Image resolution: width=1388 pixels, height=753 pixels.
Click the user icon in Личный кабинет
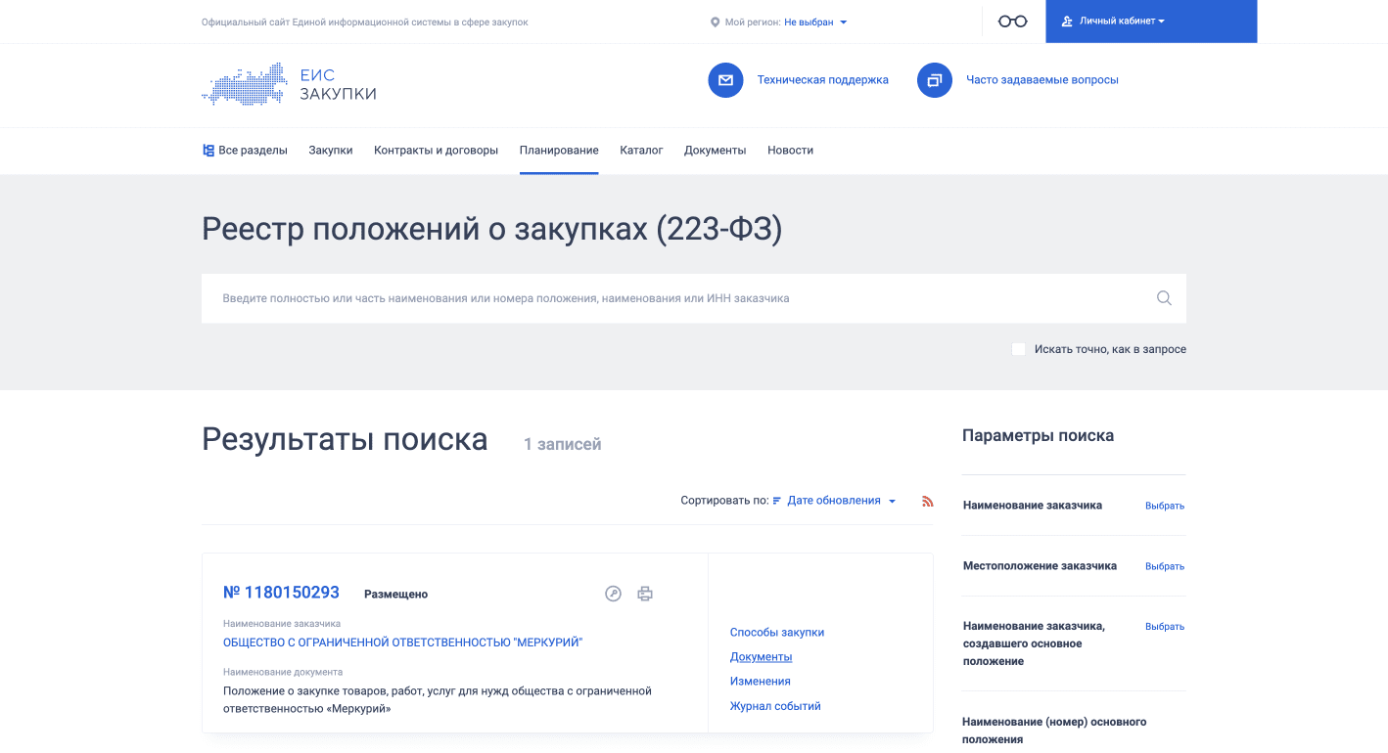1067,22
